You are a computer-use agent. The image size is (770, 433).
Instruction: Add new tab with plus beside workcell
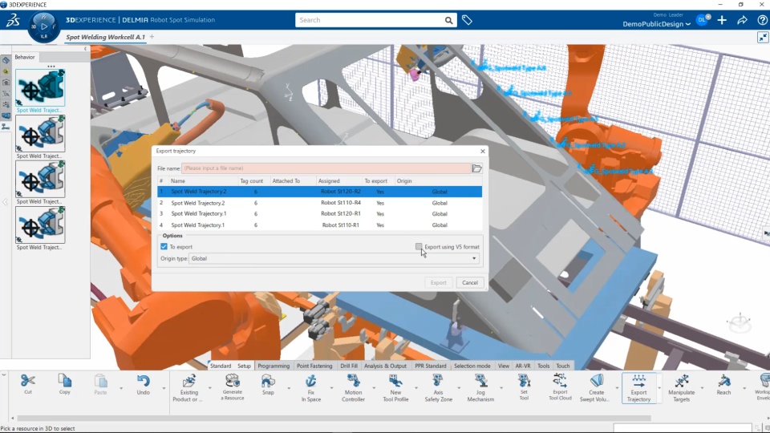pos(152,37)
